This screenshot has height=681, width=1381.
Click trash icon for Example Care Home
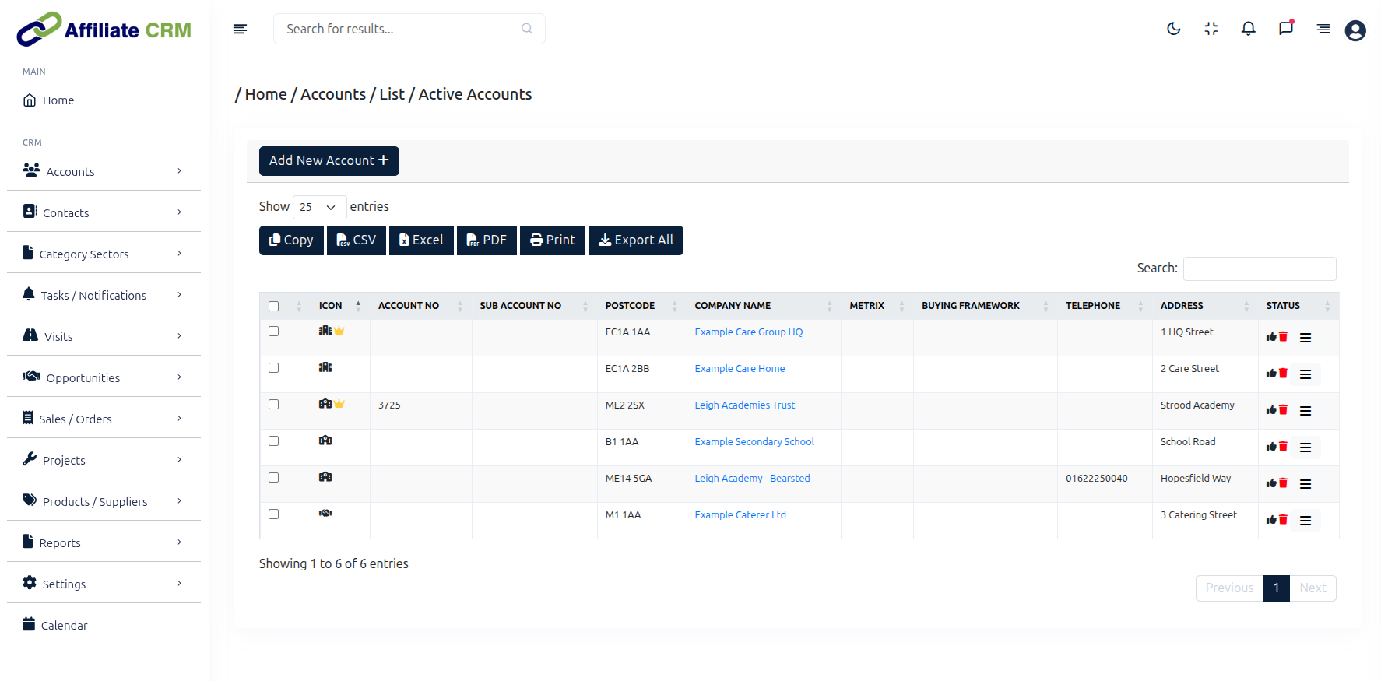[1283, 374]
